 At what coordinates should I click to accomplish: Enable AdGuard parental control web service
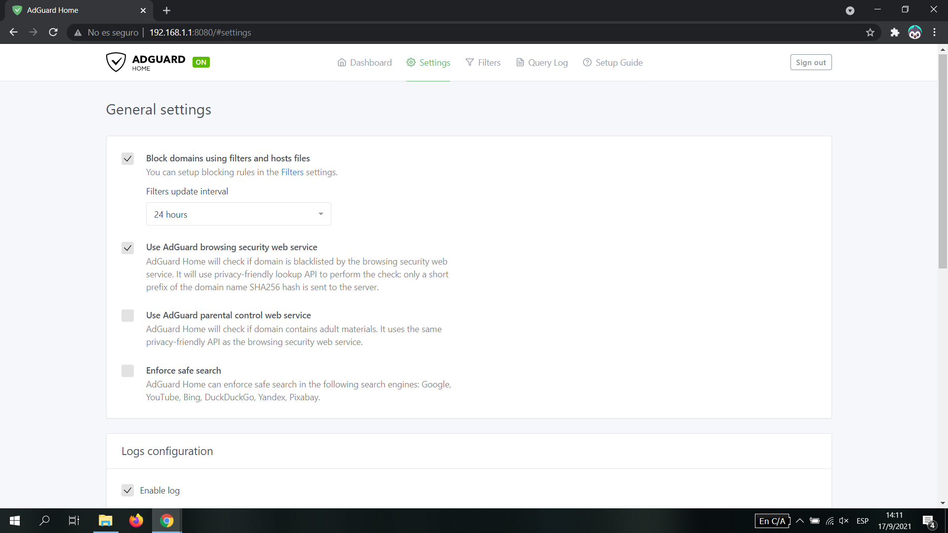(127, 315)
